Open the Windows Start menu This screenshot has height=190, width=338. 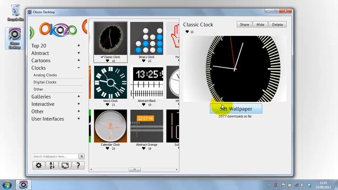(x=7, y=185)
